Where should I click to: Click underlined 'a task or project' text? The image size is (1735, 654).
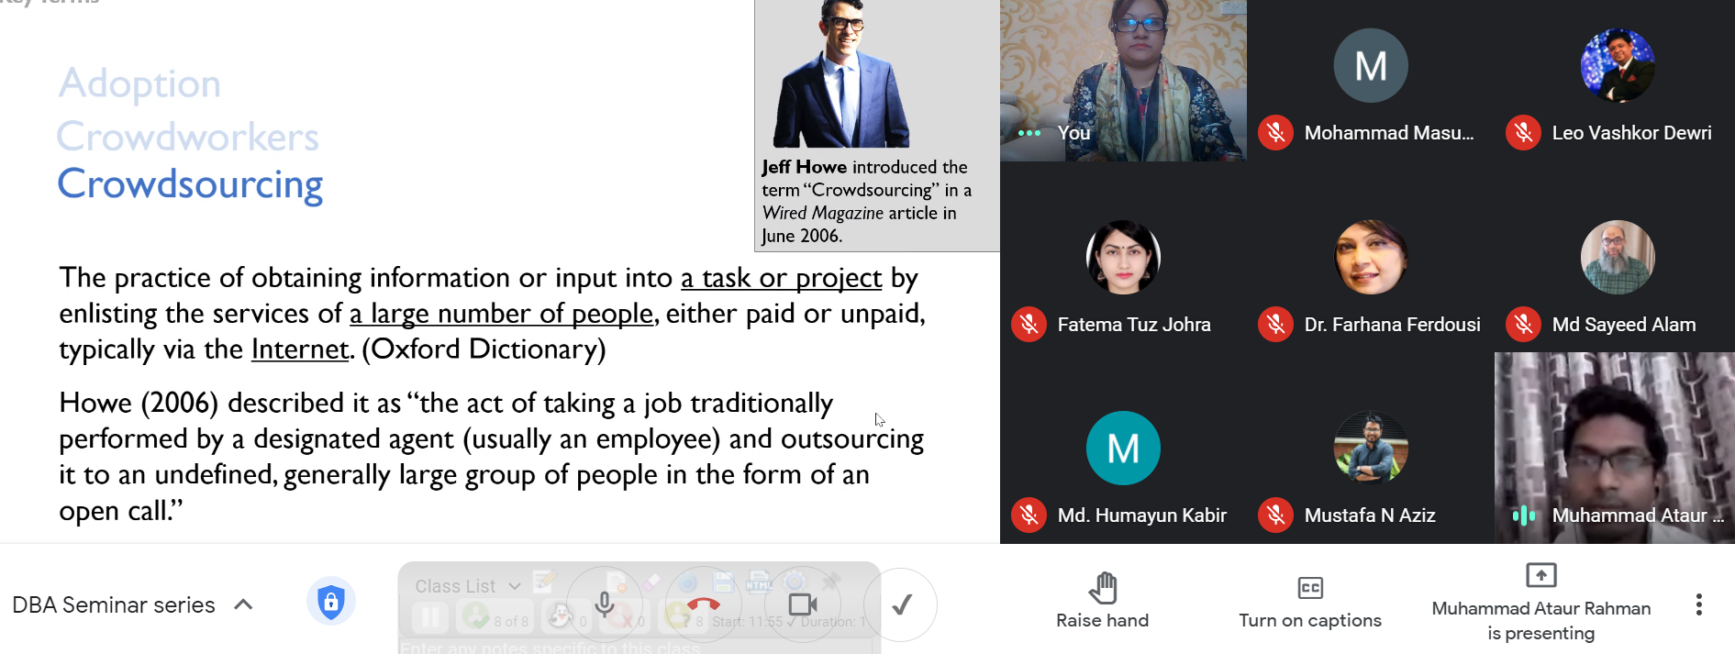click(781, 278)
